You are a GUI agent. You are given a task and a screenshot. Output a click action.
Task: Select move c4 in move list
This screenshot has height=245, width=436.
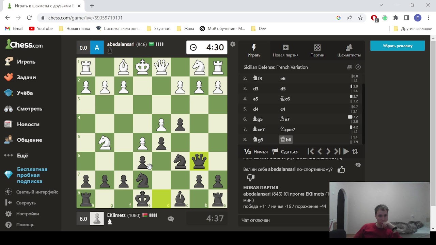click(x=283, y=109)
